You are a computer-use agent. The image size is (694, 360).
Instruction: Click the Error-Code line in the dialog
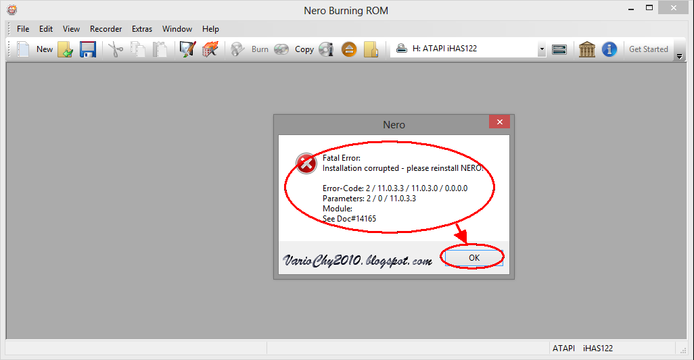pyautogui.click(x=395, y=188)
